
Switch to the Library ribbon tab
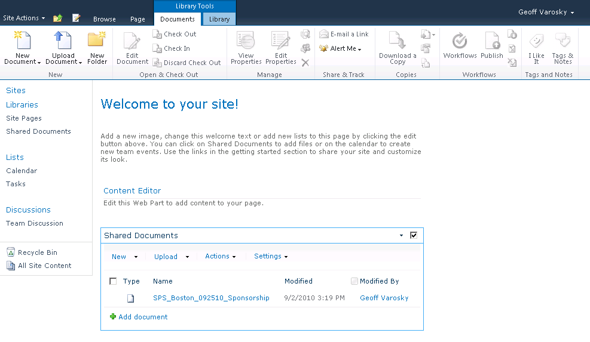219,19
